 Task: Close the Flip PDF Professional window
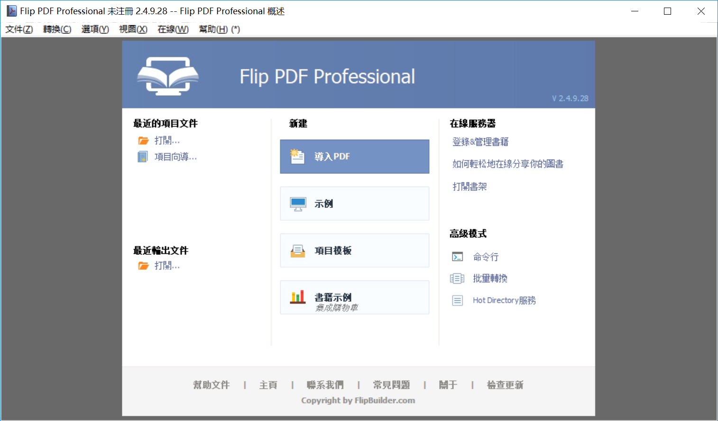(701, 11)
